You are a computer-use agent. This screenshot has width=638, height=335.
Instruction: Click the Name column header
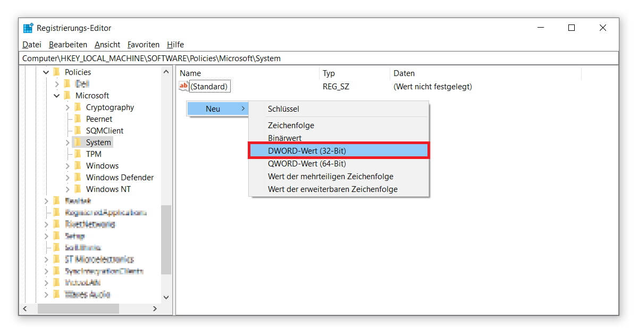tap(190, 73)
